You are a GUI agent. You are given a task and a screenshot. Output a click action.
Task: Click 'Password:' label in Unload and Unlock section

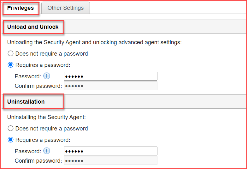(x=28, y=76)
